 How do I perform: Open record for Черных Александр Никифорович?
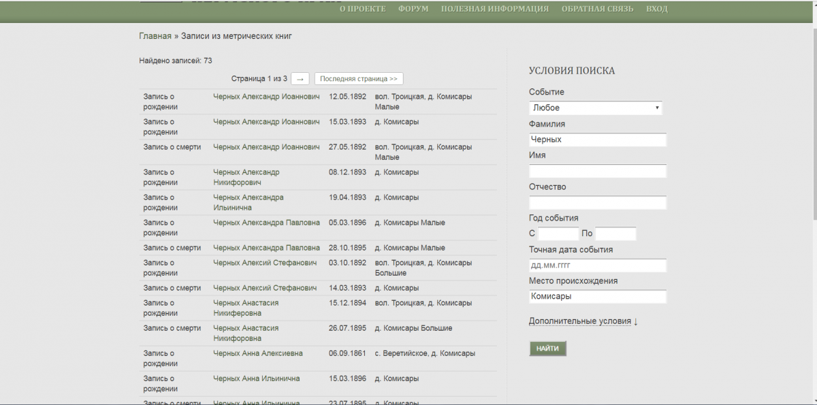246,177
